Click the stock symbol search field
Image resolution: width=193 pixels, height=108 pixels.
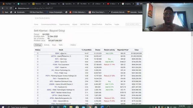(134, 24)
